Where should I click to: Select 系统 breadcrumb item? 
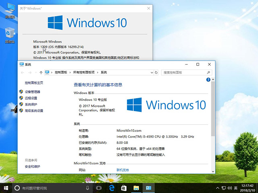click(104, 72)
